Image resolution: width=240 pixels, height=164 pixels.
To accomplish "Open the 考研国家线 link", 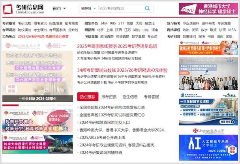I will tap(57, 30).
